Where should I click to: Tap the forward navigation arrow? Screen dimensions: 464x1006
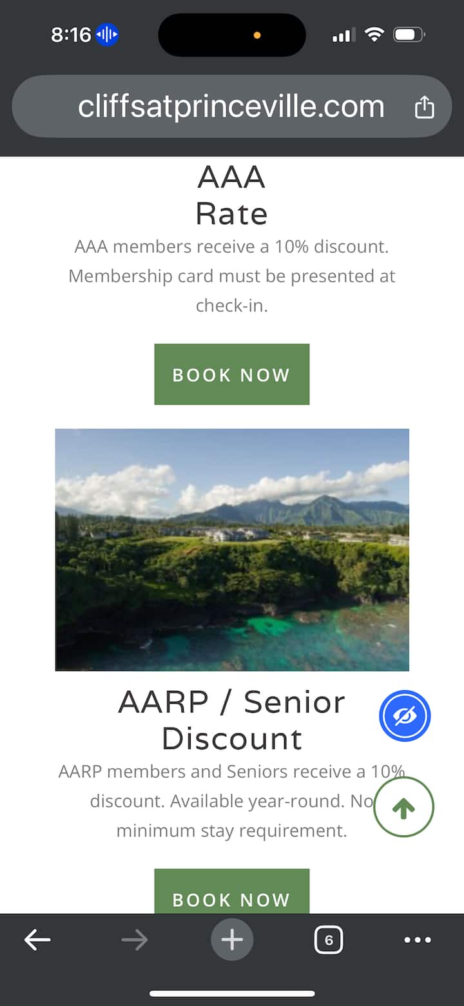click(134, 940)
